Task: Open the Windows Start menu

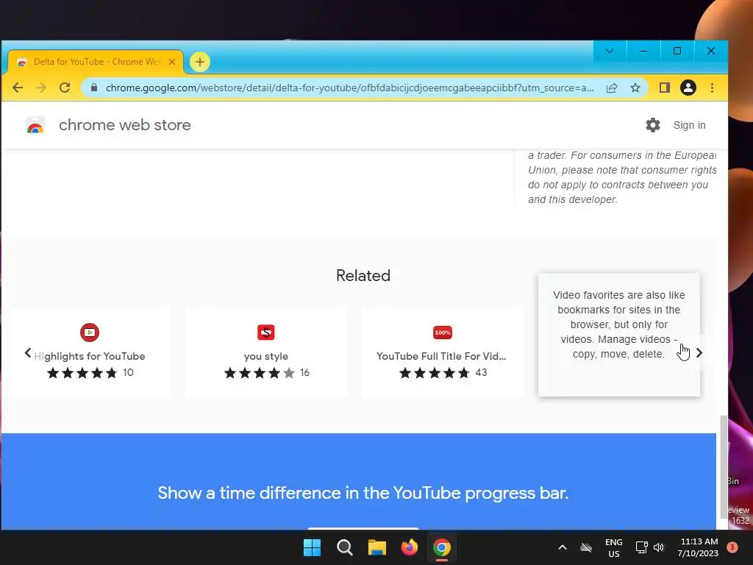Action: click(x=312, y=547)
